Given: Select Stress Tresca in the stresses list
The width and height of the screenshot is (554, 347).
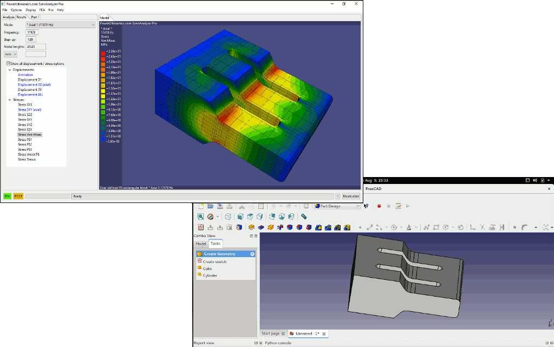Looking at the screenshot, I should pyautogui.click(x=27, y=160).
